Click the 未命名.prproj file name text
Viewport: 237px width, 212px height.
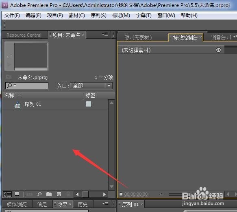pyautogui.click(x=33, y=77)
